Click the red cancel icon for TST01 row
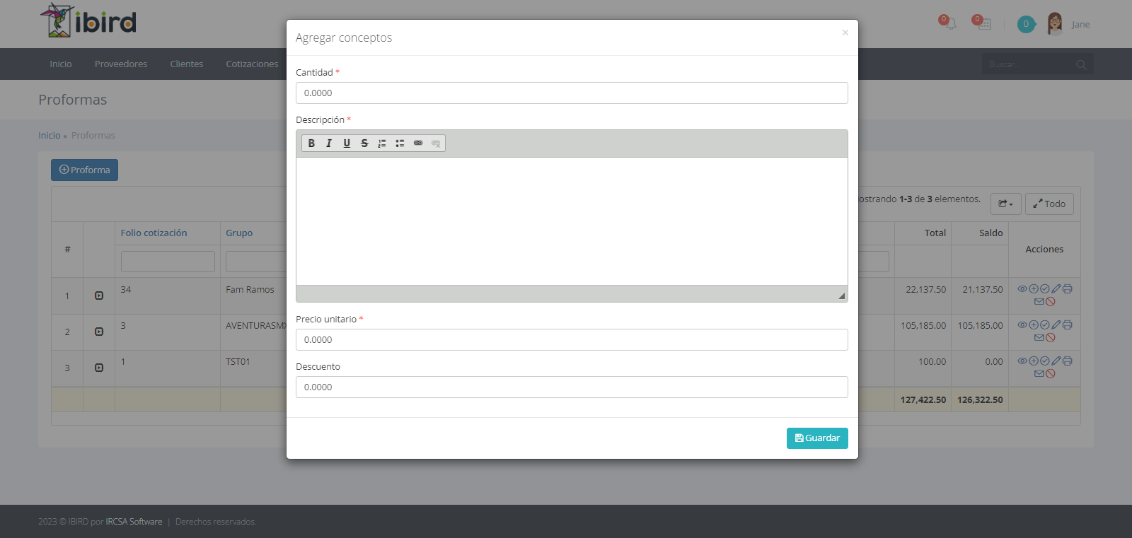1132x538 pixels. [1051, 373]
